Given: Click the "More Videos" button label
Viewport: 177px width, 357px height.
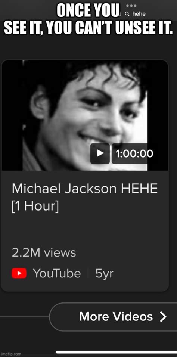Looking at the screenshot, I should (x=116, y=317).
